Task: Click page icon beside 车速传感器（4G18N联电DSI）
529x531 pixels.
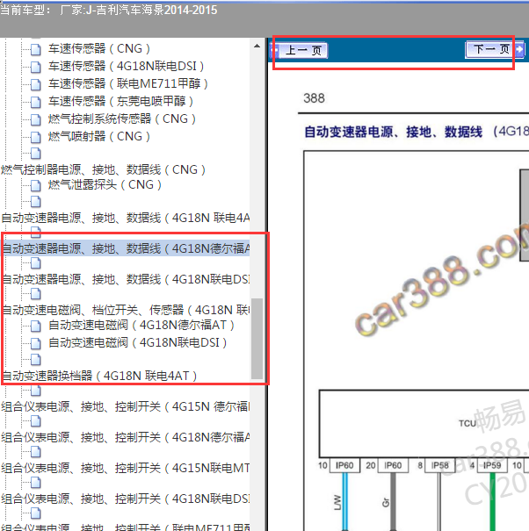Action: (36, 67)
